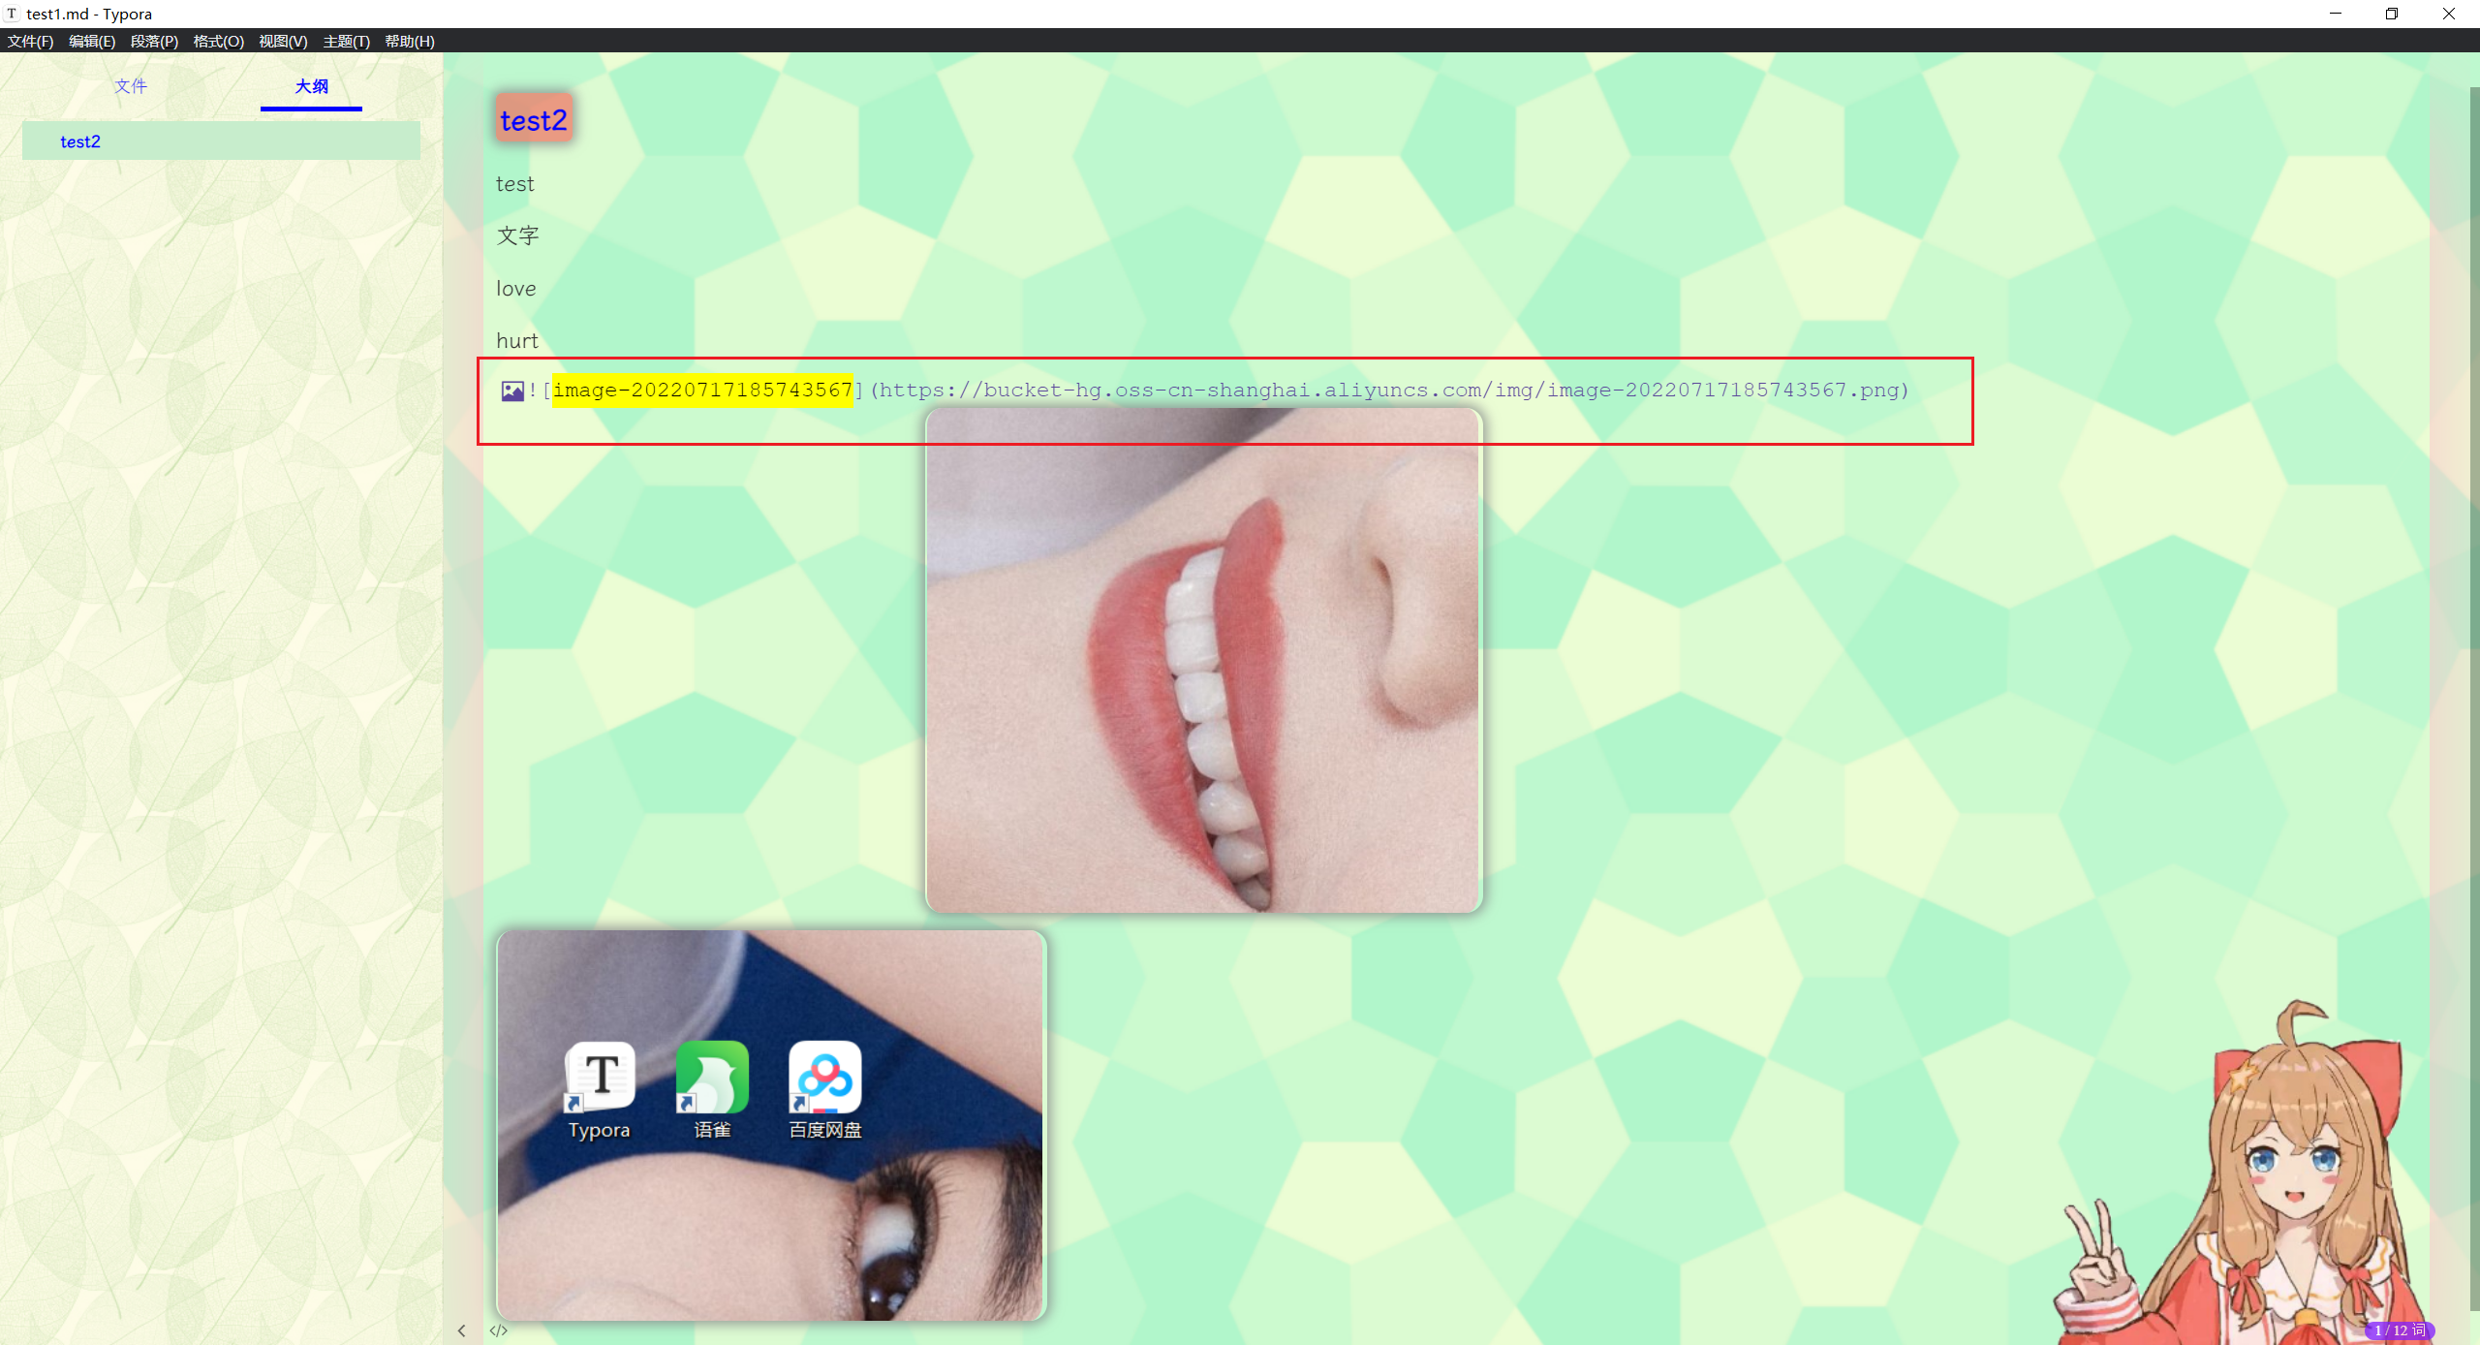The width and height of the screenshot is (2480, 1345).
Task: Open the 视图(V) menu
Action: [x=283, y=41]
